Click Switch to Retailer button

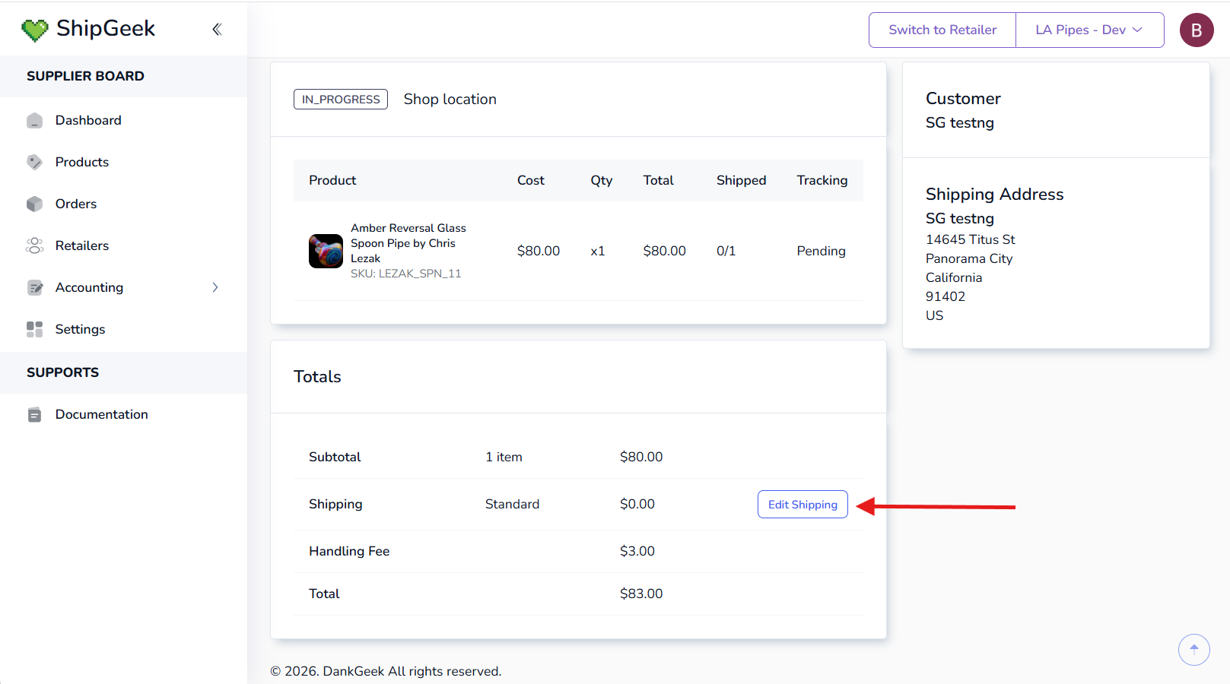click(x=942, y=30)
